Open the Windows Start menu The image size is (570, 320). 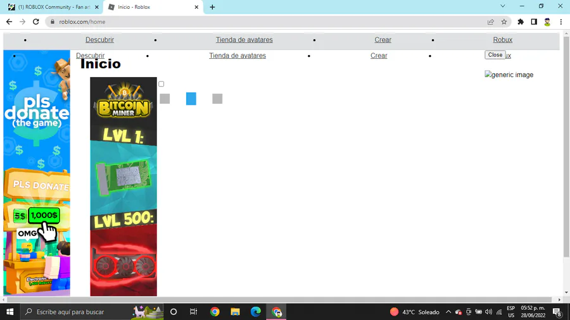pos(9,312)
